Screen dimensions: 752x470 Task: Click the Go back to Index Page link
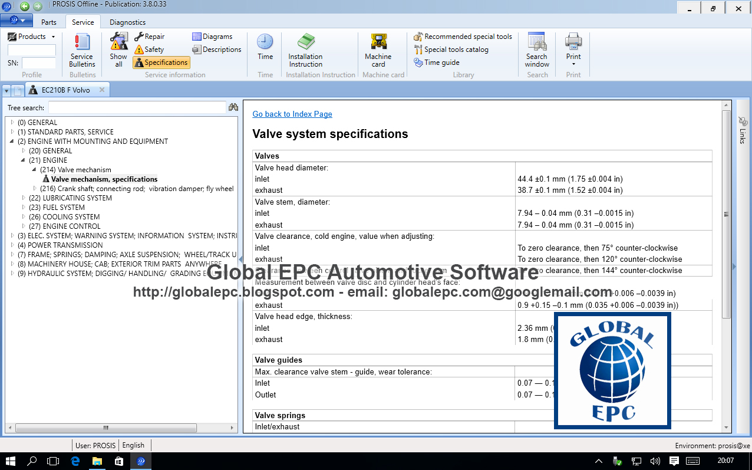pos(292,114)
